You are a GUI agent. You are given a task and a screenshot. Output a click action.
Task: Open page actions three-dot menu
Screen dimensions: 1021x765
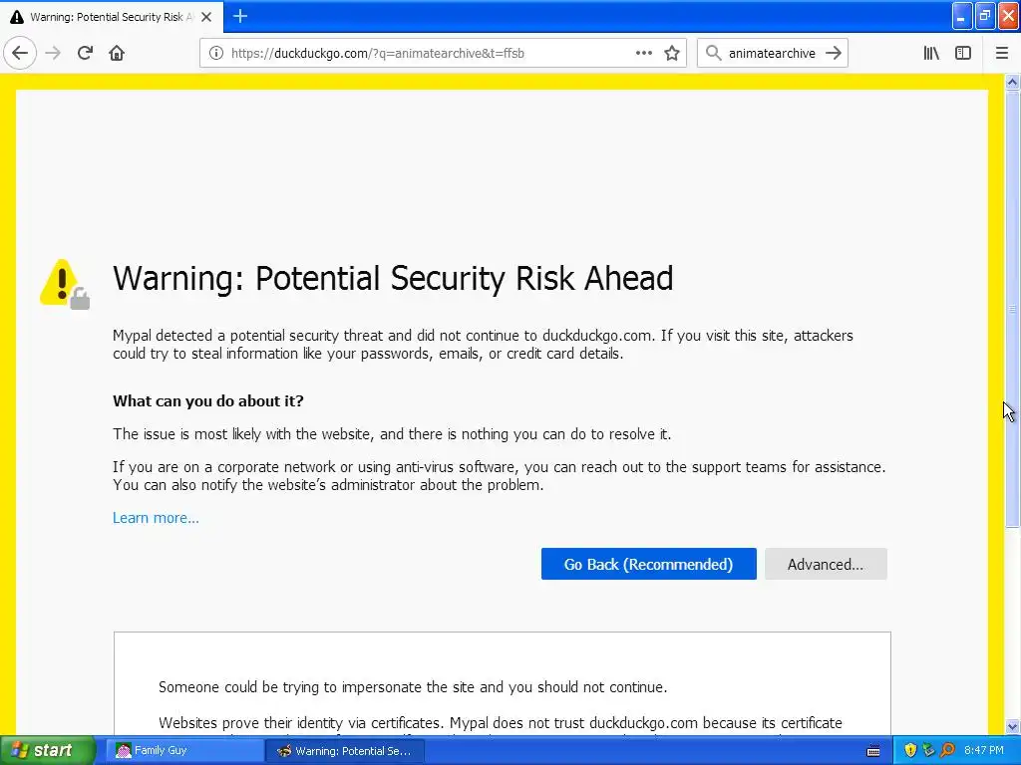644,53
